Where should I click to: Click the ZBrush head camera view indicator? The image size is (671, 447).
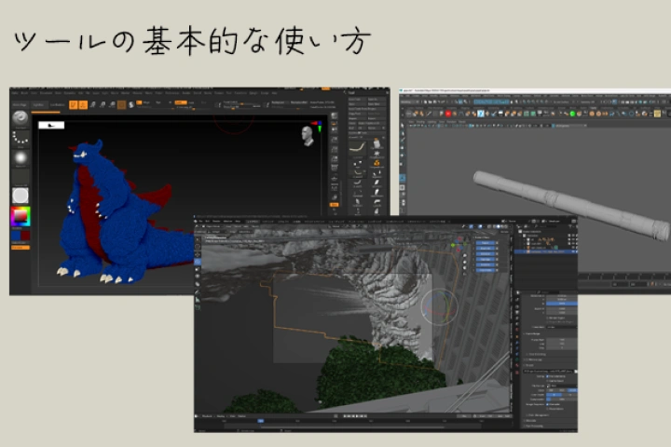click(307, 136)
